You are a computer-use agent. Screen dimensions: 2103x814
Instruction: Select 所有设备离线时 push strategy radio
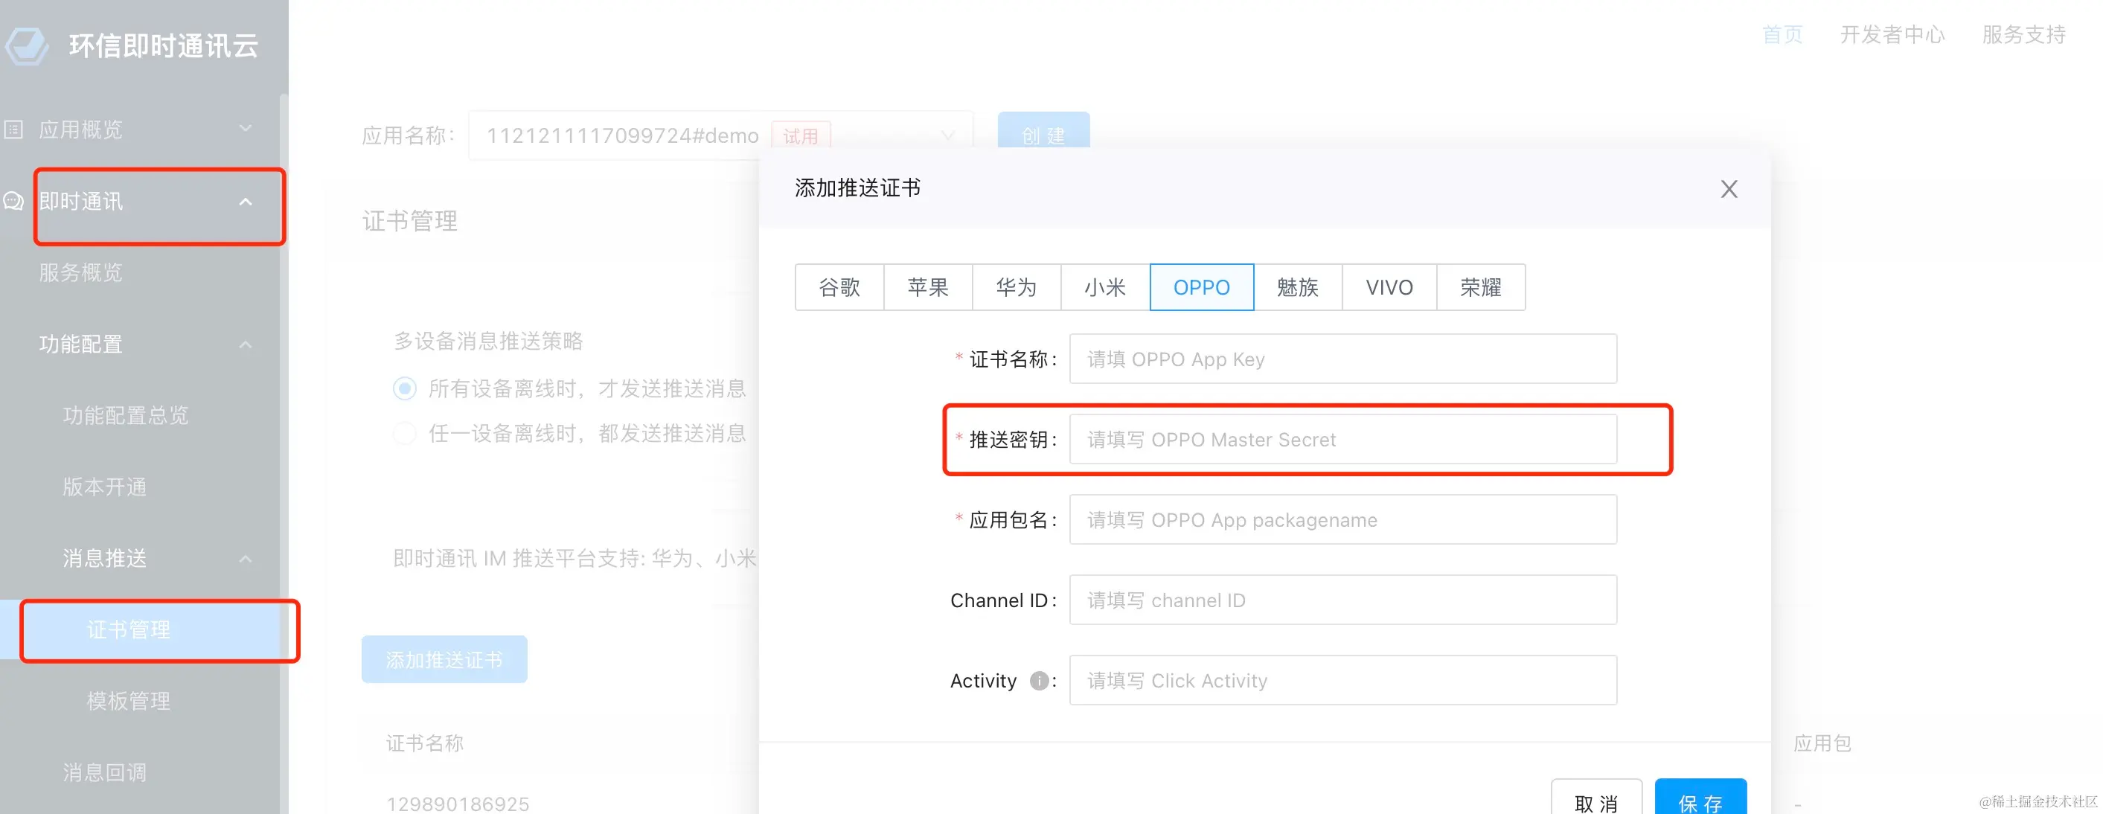tap(405, 388)
